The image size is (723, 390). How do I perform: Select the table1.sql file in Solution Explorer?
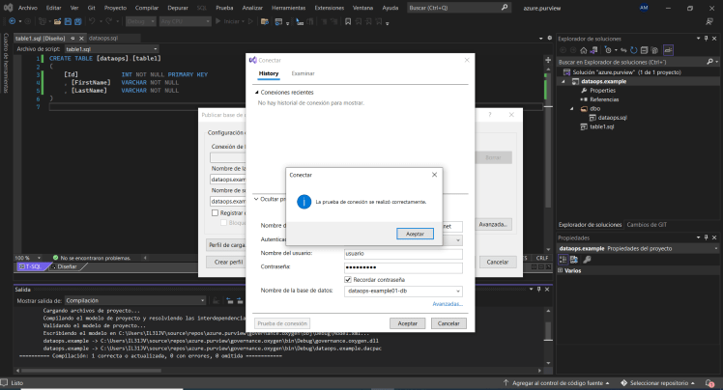click(x=603, y=126)
